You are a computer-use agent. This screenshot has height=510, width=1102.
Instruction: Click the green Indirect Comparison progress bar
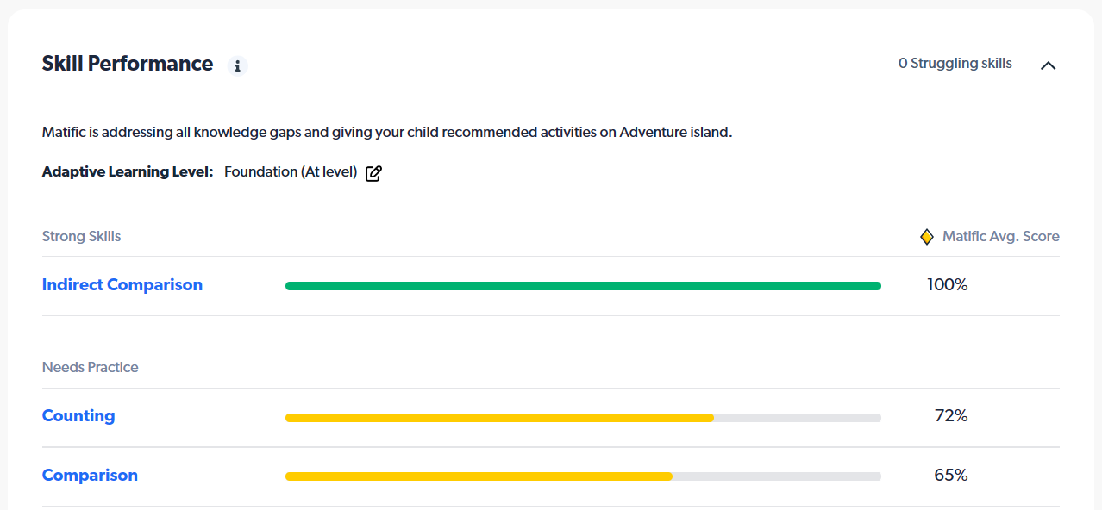pyautogui.click(x=583, y=286)
